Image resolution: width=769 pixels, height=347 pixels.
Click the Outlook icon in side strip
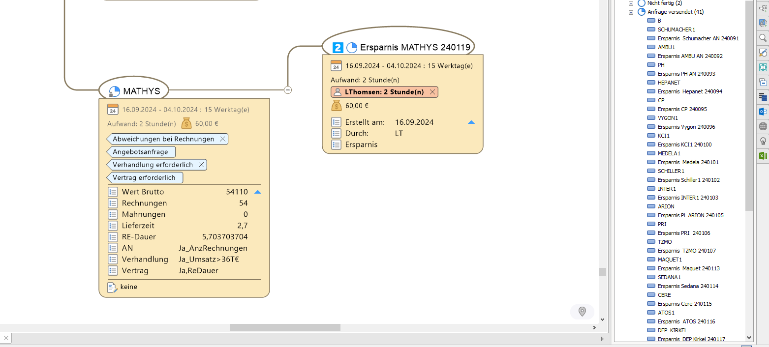tap(763, 112)
